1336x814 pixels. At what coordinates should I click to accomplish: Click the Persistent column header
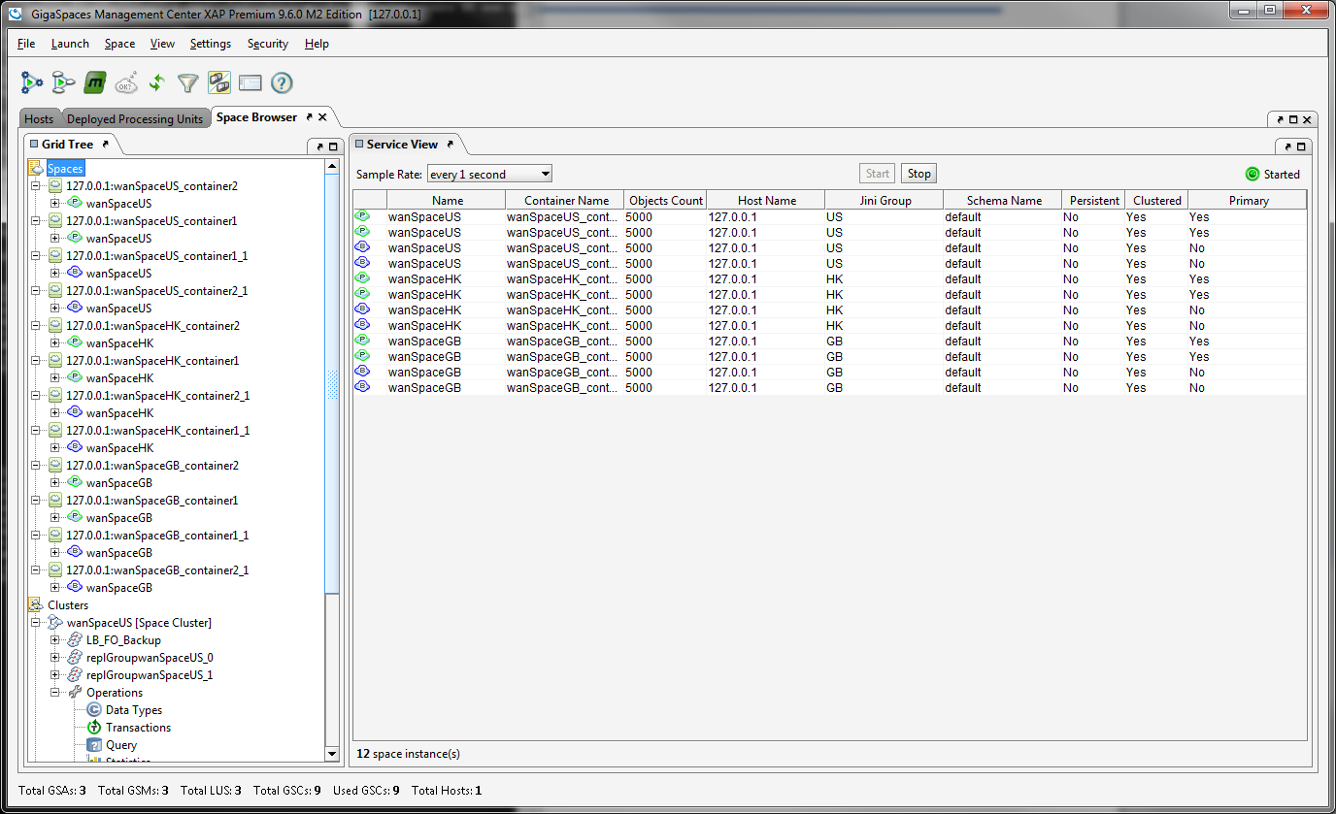1094,201
